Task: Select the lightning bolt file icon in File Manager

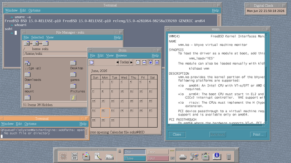Action: tap(73, 98)
